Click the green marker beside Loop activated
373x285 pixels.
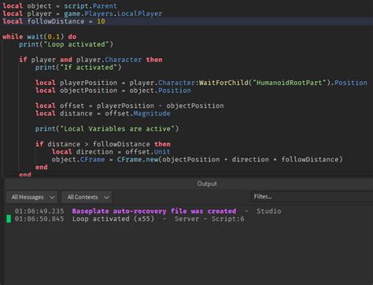9,219
